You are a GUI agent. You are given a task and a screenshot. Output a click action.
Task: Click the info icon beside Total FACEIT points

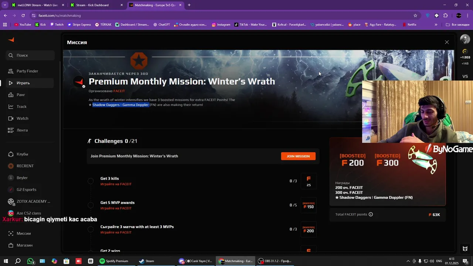click(371, 214)
